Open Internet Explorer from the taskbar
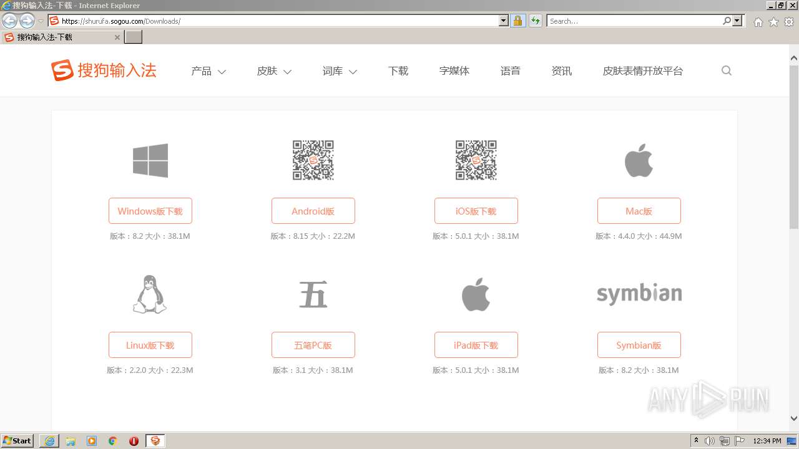 click(x=49, y=441)
